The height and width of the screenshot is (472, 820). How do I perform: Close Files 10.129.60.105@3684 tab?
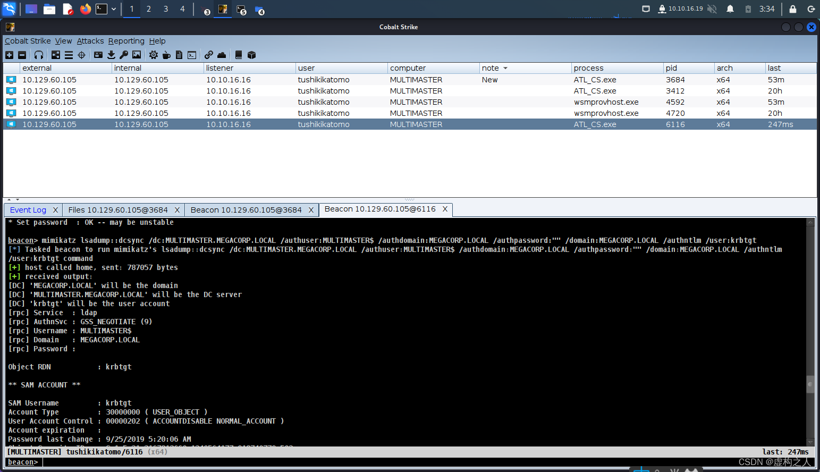coord(177,210)
